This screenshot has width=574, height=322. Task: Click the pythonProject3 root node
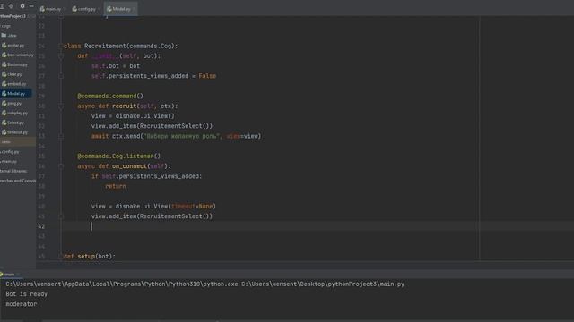(13, 16)
